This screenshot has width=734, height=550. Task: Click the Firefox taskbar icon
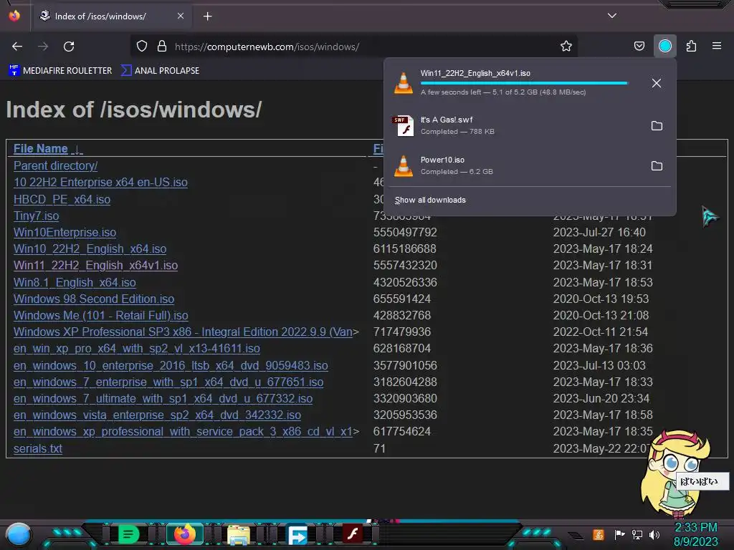184,534
